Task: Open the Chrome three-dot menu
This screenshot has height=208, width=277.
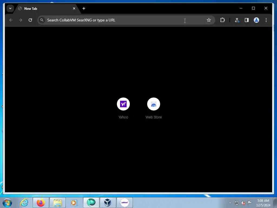Action: (x=266, y=20)
